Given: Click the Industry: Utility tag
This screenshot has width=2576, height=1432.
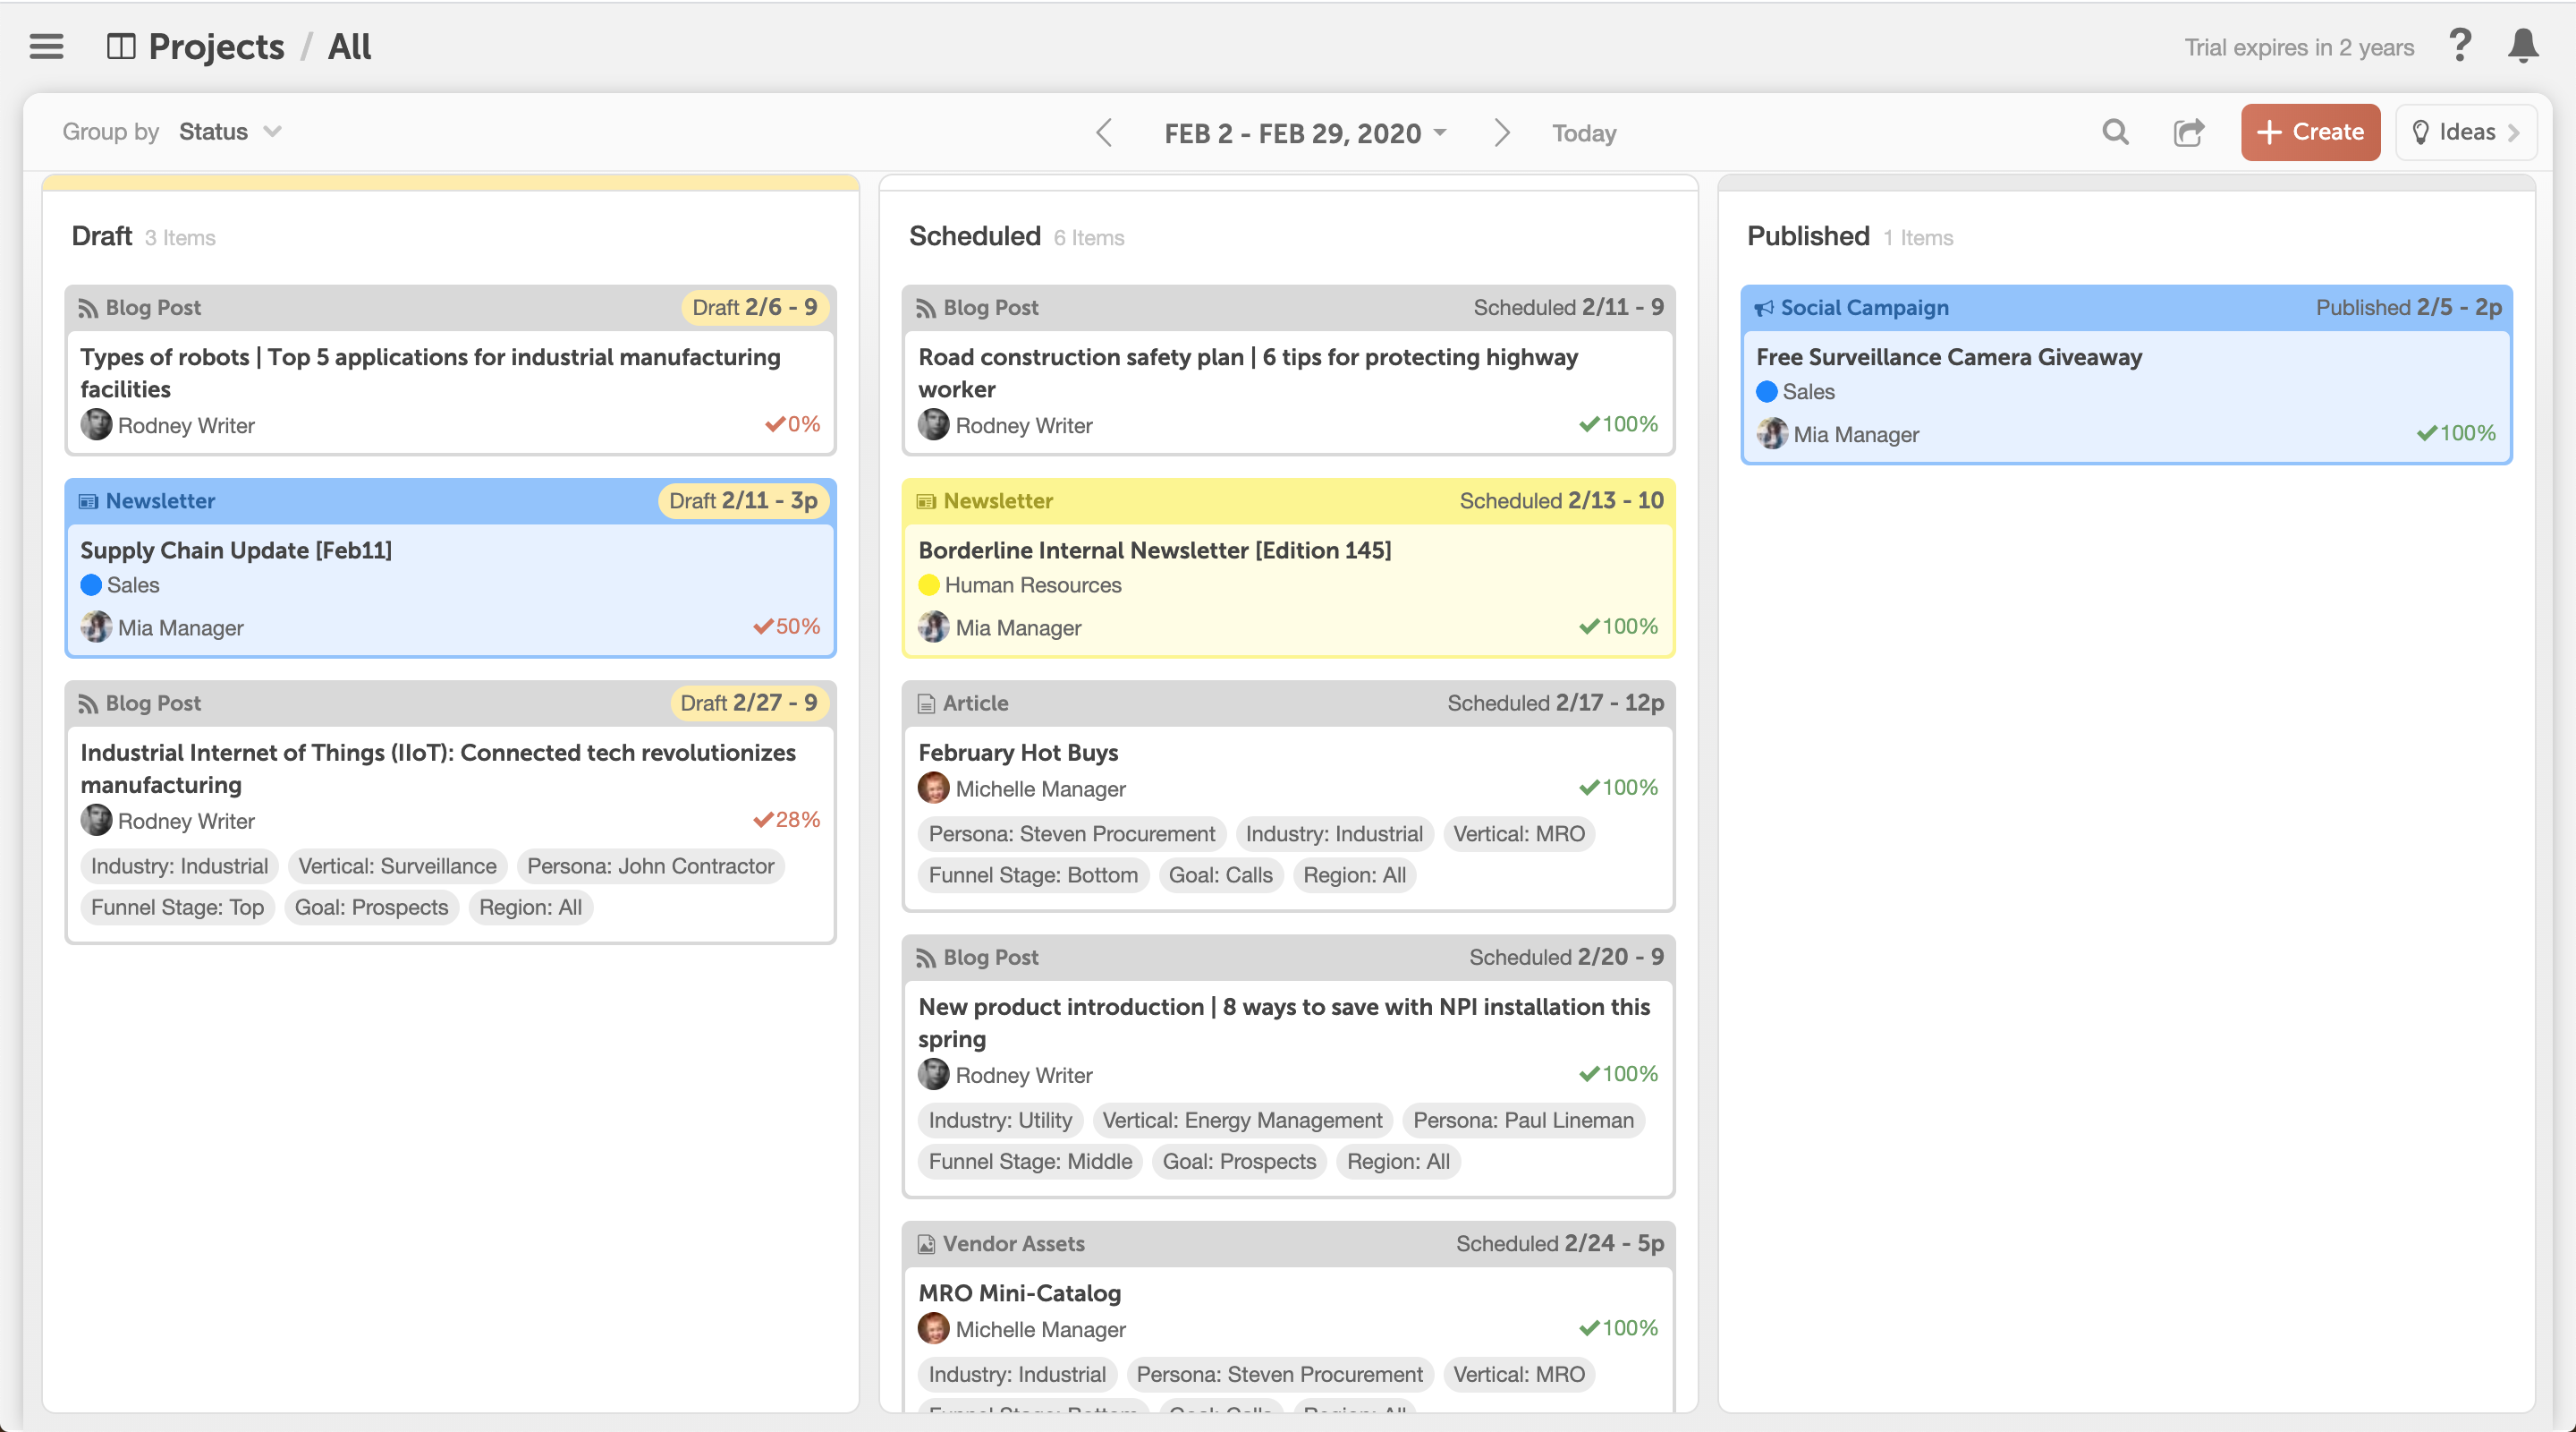Looking at the screenshot, I should tap(1000, 1121).
